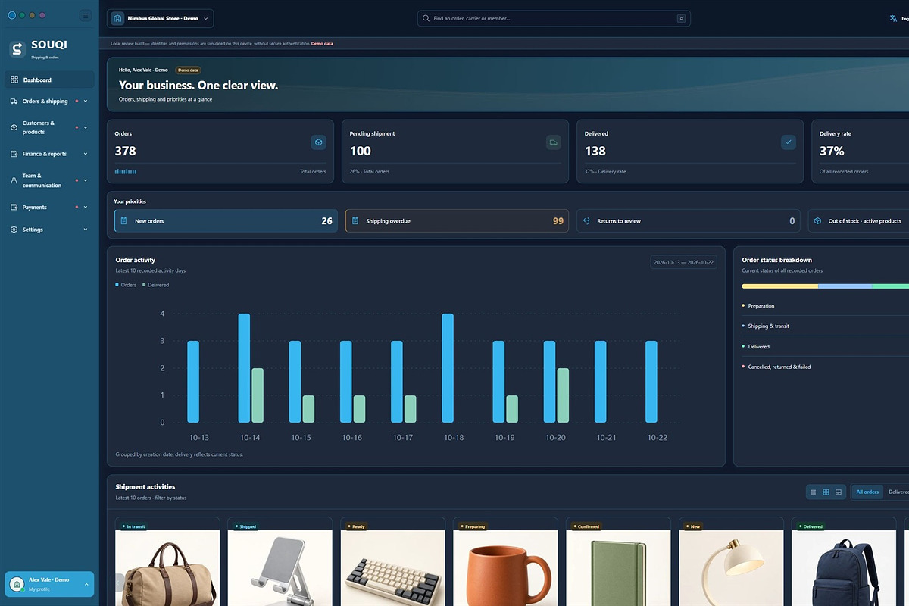The width and height of the screenshot is (909, 606).
Task: Open the In transit duffel bag order thumbnail
Action: pos(167,568)
